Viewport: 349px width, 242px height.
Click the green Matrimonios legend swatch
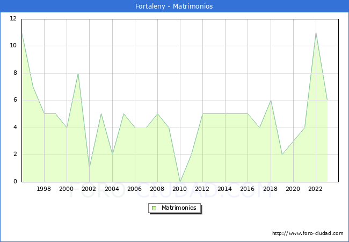(154, 208)
